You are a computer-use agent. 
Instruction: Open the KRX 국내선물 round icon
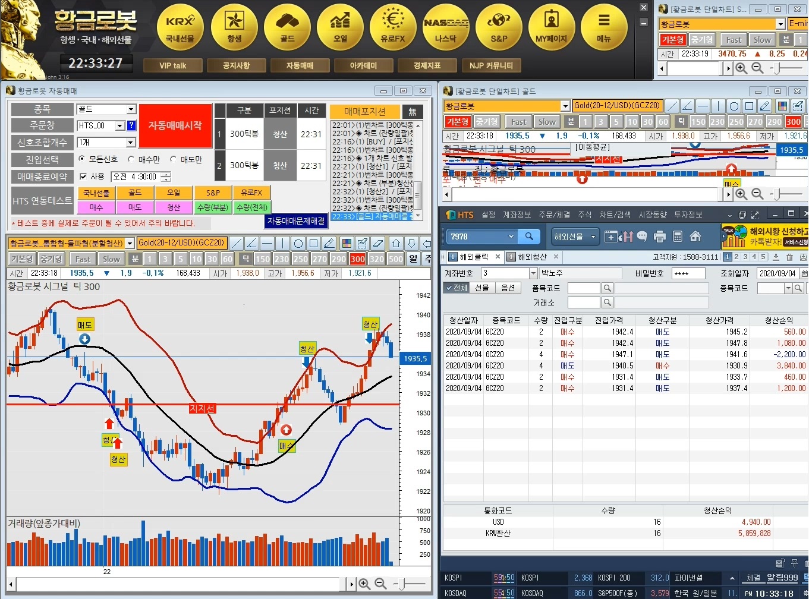point(180,28)
